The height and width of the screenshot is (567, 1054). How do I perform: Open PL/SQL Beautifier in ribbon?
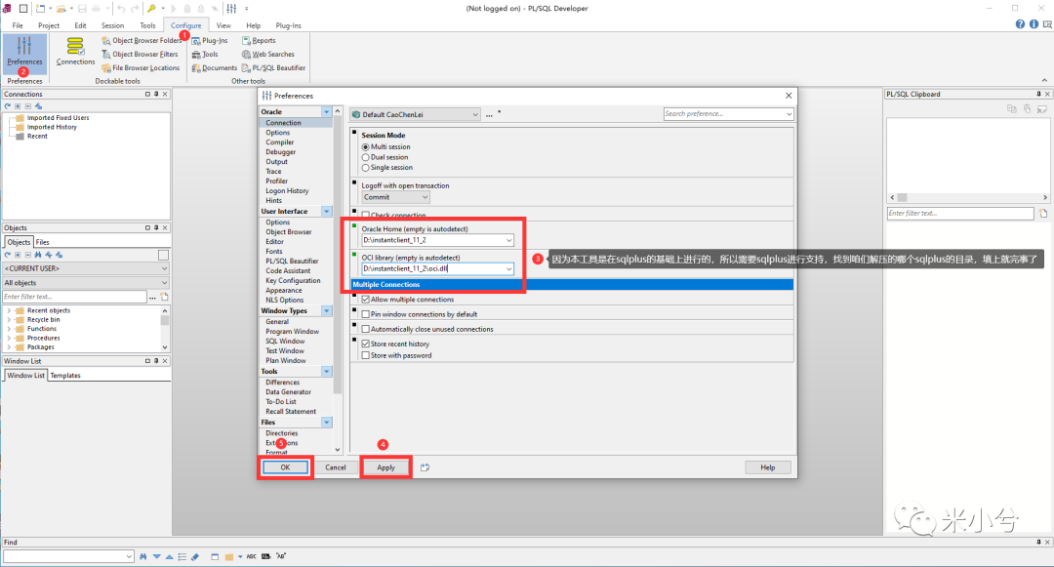coord(273,68)
